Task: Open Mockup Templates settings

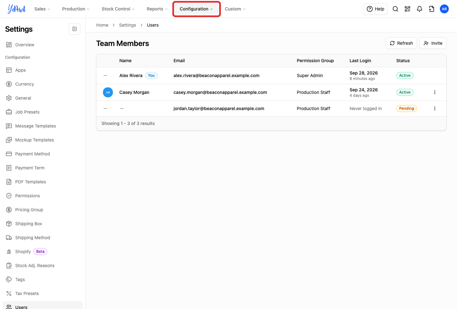Action: pos(43,140)
